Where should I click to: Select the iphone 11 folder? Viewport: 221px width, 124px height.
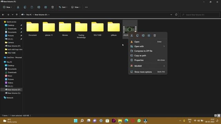coord(49,29)
